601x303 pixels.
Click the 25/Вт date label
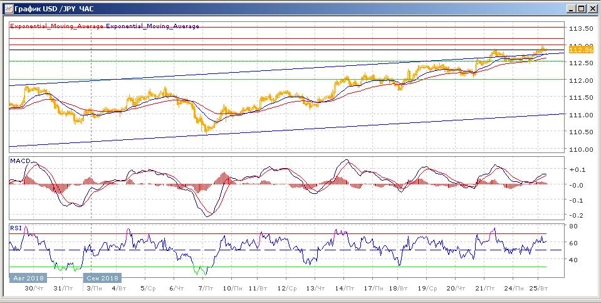click(x=538, y=288)
